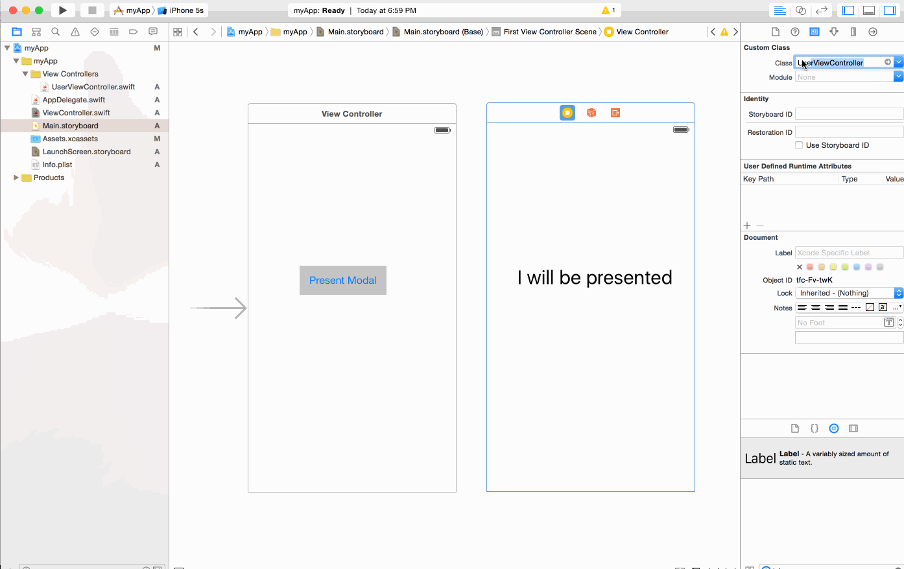The width and height of the screenshot is (904, 569).
Task: Show the Connections inspector
Action: (873, 32)
